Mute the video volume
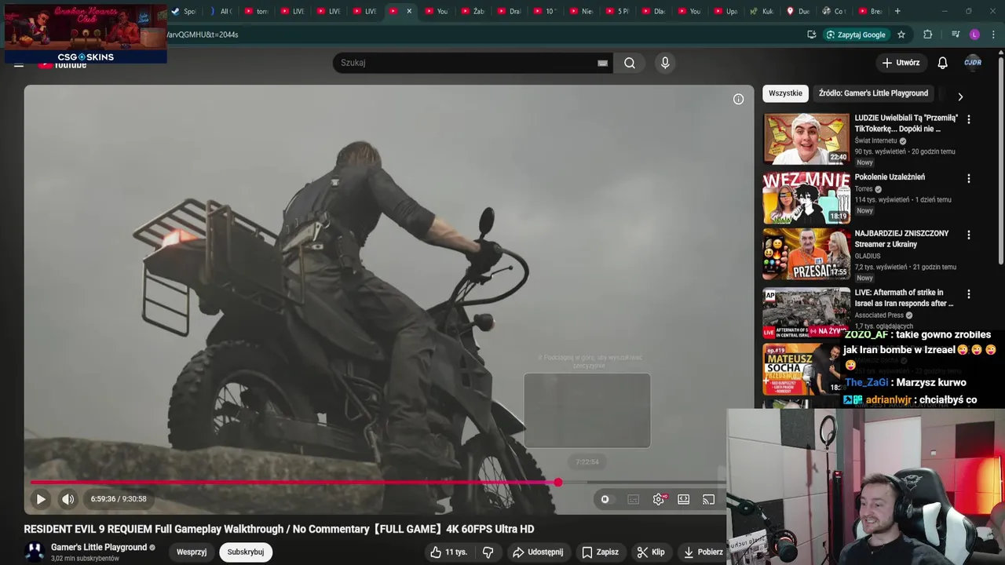Screen dimensions: 1005x565 68,498
